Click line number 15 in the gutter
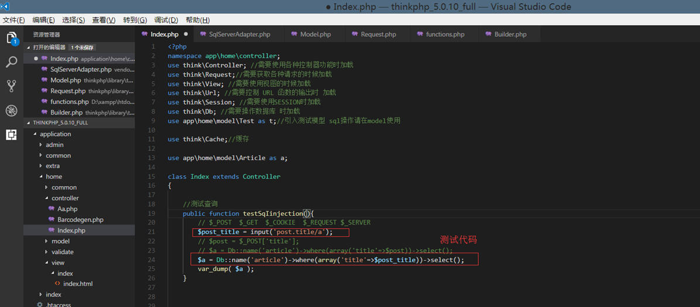 (x=152, y=176)
